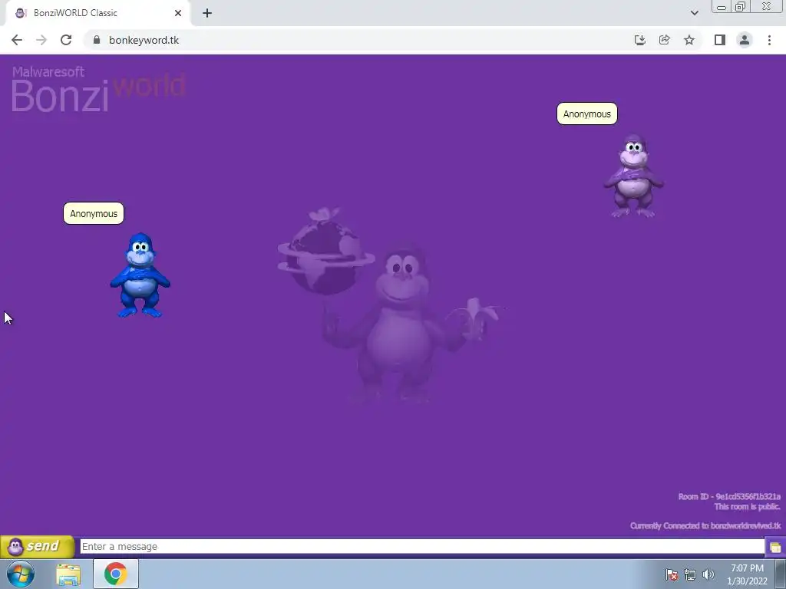Image resolution: width=786 pixels, height=589 pixels.
Task: Open the volume speaker tray icon
Action: 708,574
